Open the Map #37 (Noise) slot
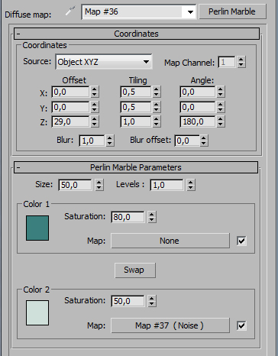 tap(170, 325)
